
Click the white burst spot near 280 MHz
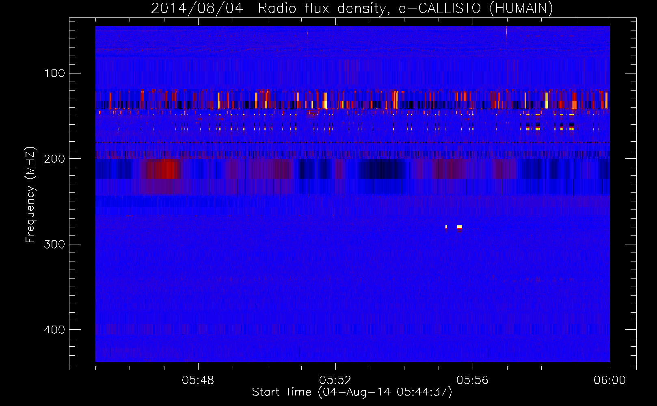(x=460, y=227)
